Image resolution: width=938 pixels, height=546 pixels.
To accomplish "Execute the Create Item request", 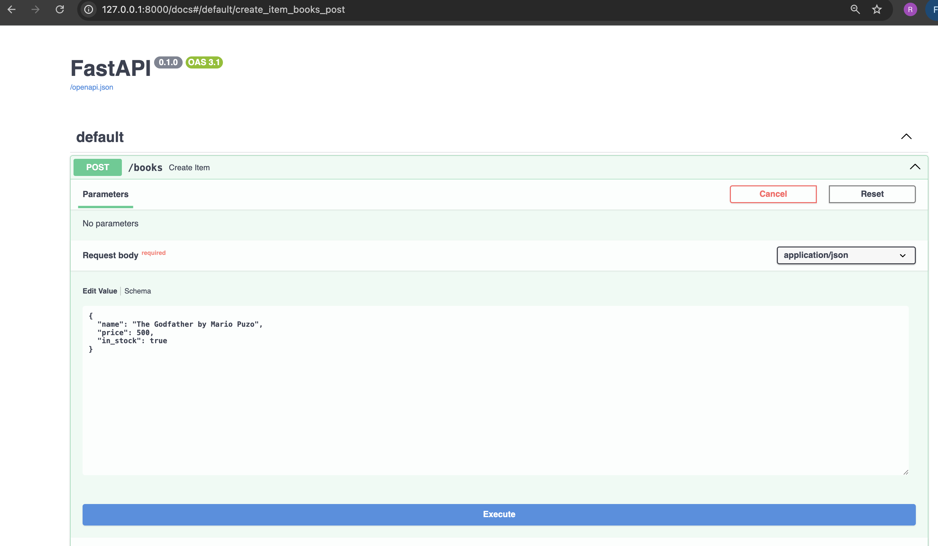I will 499,514.
